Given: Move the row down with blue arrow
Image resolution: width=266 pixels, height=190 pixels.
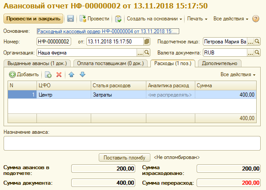Looking at the screenshot, I should [x=82, y=74].
